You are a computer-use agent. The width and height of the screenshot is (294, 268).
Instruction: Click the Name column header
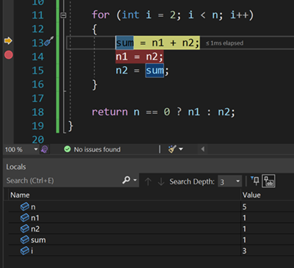(20, 195)
